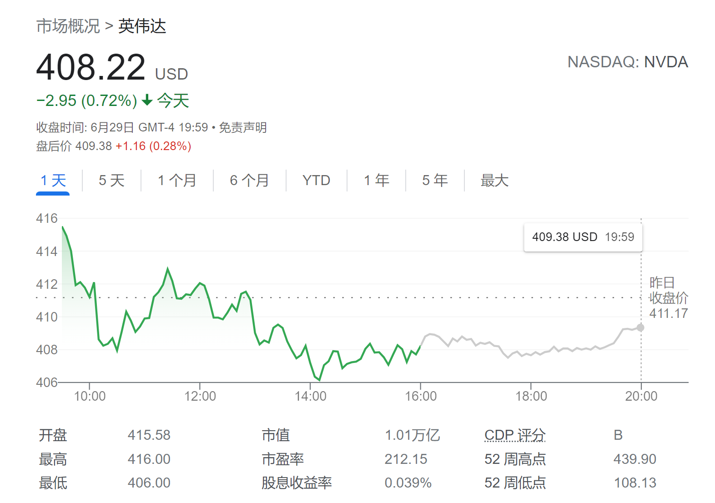Viewport: 715px width, 503px height.
Task: Click the 52 周高点 value 439.90
Action: (634, 459)
